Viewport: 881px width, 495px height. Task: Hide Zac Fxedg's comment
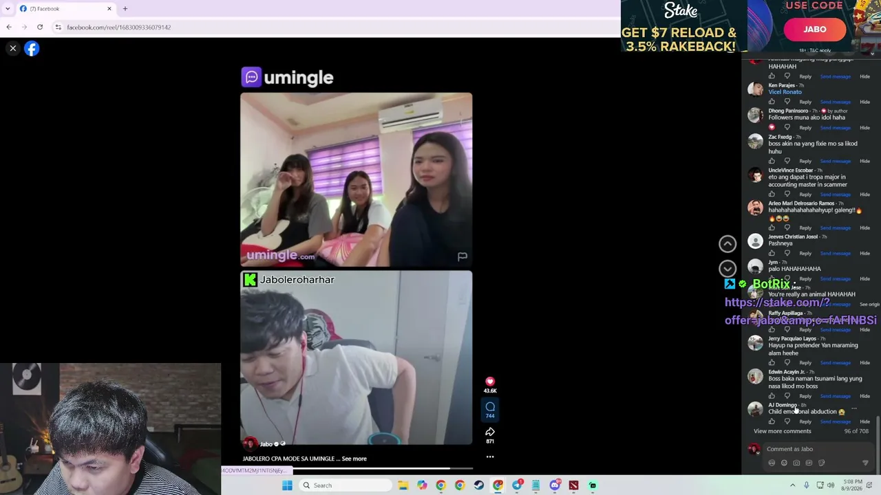click(x=864, y=161)
